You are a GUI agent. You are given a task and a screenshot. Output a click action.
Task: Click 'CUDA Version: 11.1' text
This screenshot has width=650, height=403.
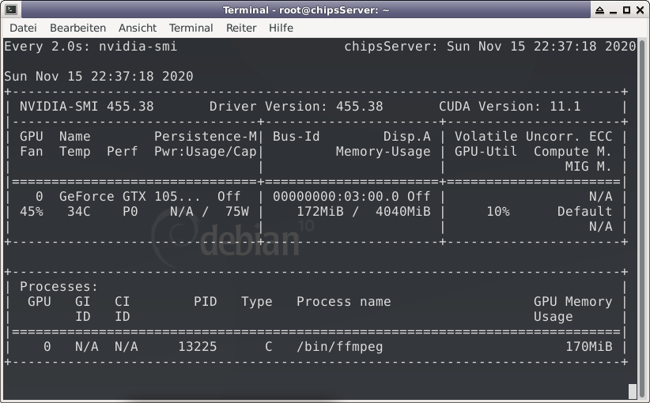click(x=510, y=107)
